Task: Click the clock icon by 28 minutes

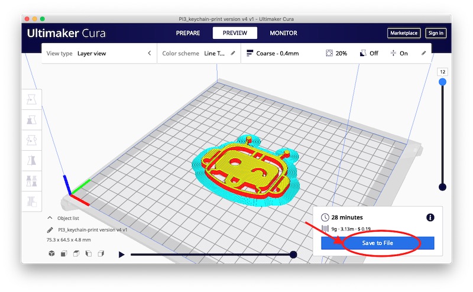Action: point(325,217)
